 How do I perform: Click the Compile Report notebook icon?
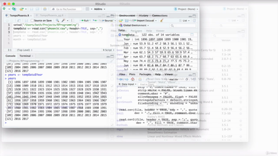coord(73,20)
